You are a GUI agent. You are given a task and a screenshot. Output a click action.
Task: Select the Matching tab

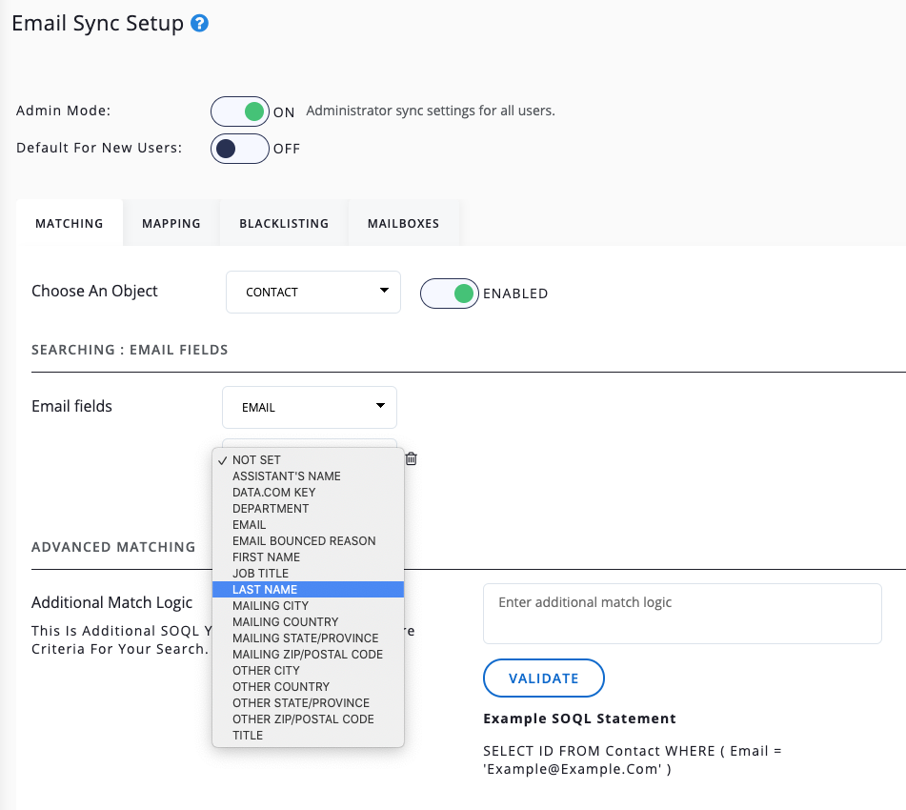click(70, 223)
